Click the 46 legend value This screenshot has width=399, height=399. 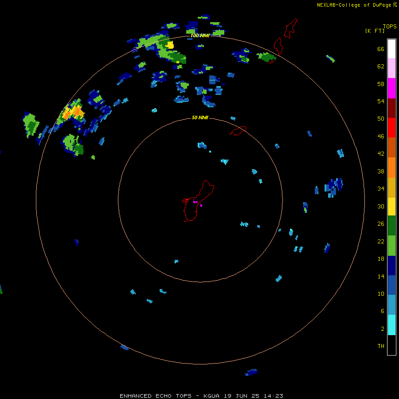tap(381, 137)
